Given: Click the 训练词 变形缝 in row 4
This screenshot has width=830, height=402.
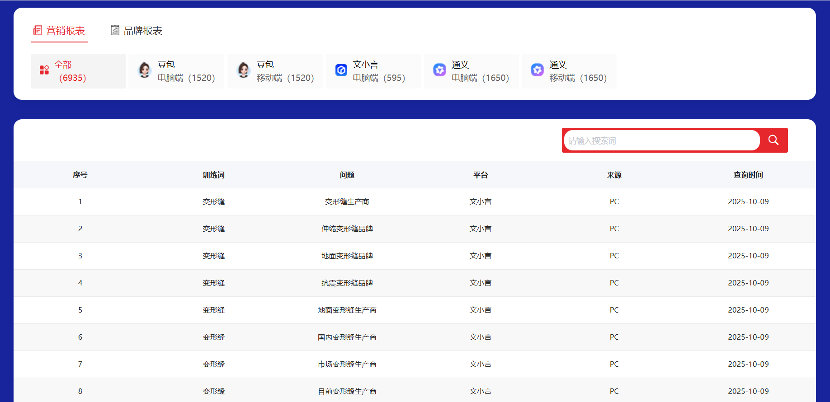Looking at the screenshot, I should (x=214, y=283).
